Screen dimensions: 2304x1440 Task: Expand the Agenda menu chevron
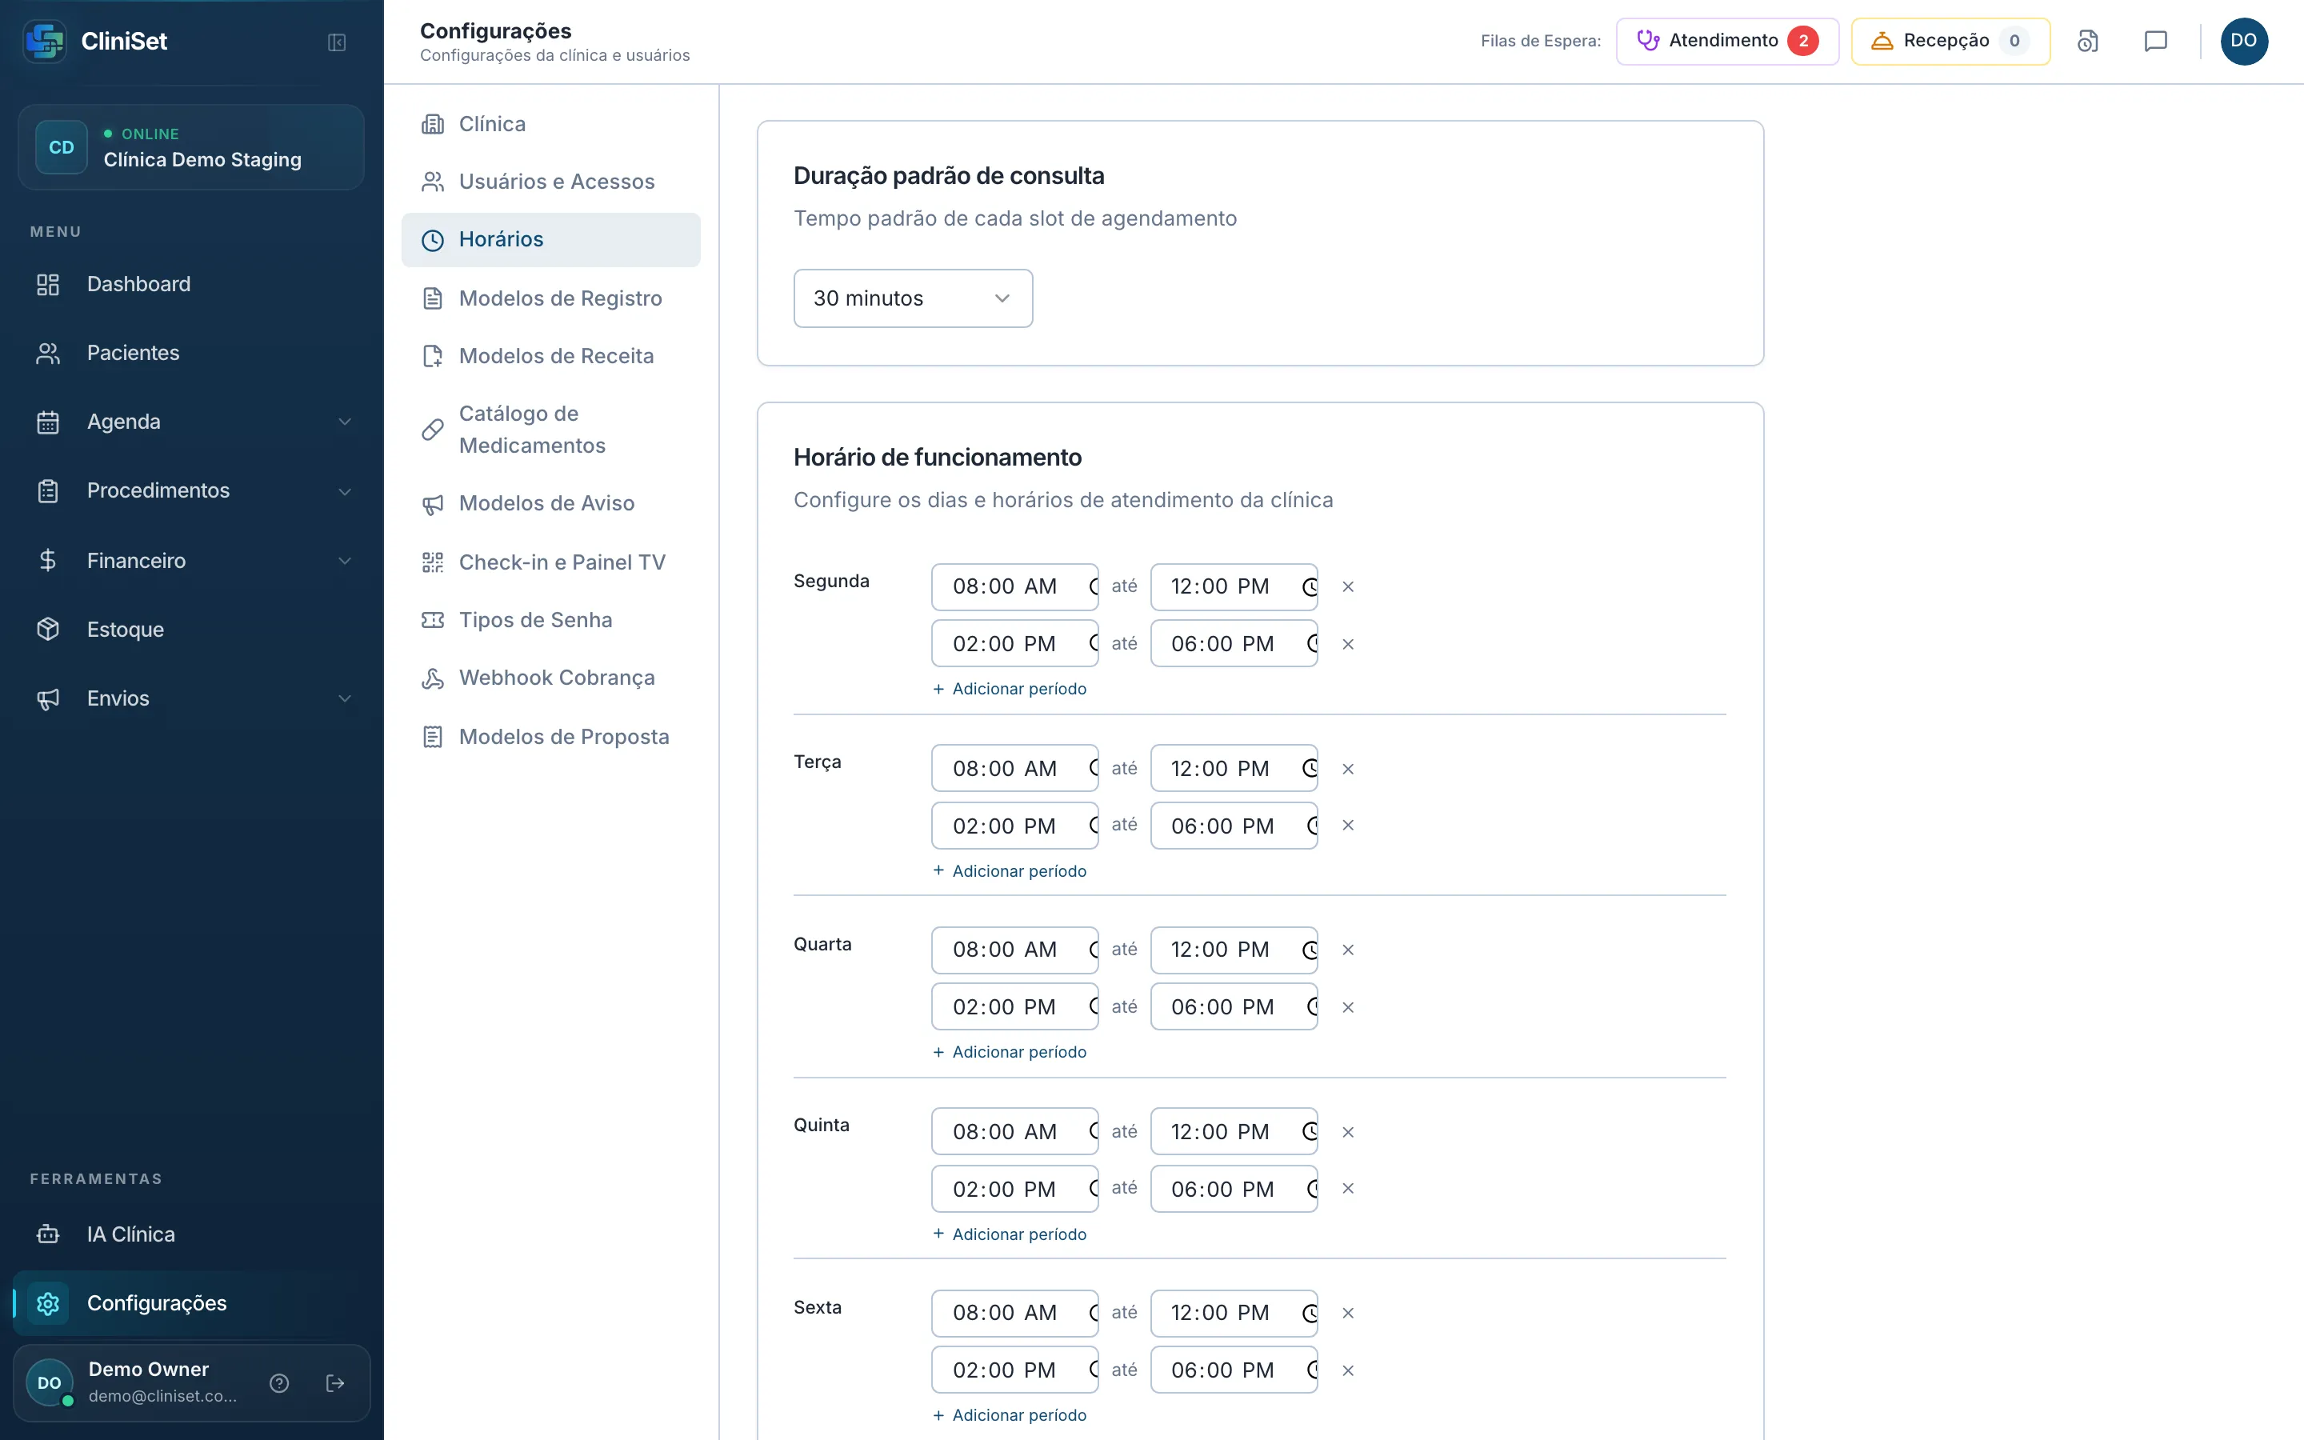pos(345,422)
